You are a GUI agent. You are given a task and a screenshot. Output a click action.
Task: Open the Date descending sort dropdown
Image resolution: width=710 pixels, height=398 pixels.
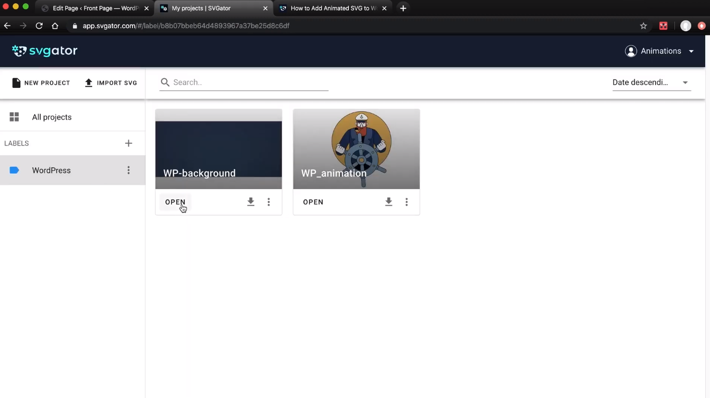click(x=651, y=82)
